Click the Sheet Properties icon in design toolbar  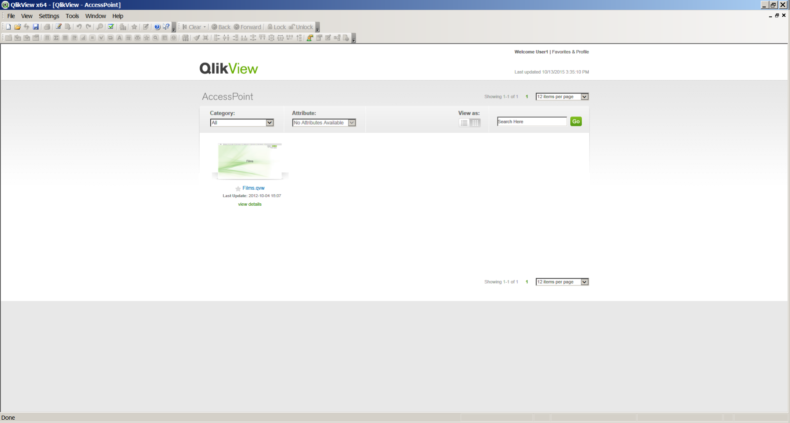[x=36, y=38]
